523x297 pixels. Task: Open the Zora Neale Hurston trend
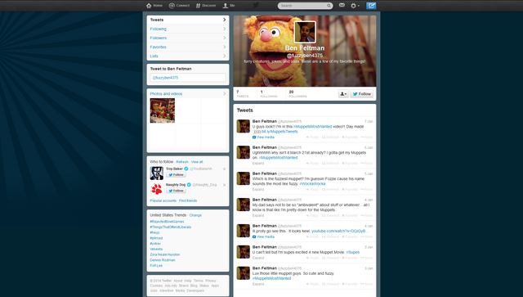coord(165,254)
